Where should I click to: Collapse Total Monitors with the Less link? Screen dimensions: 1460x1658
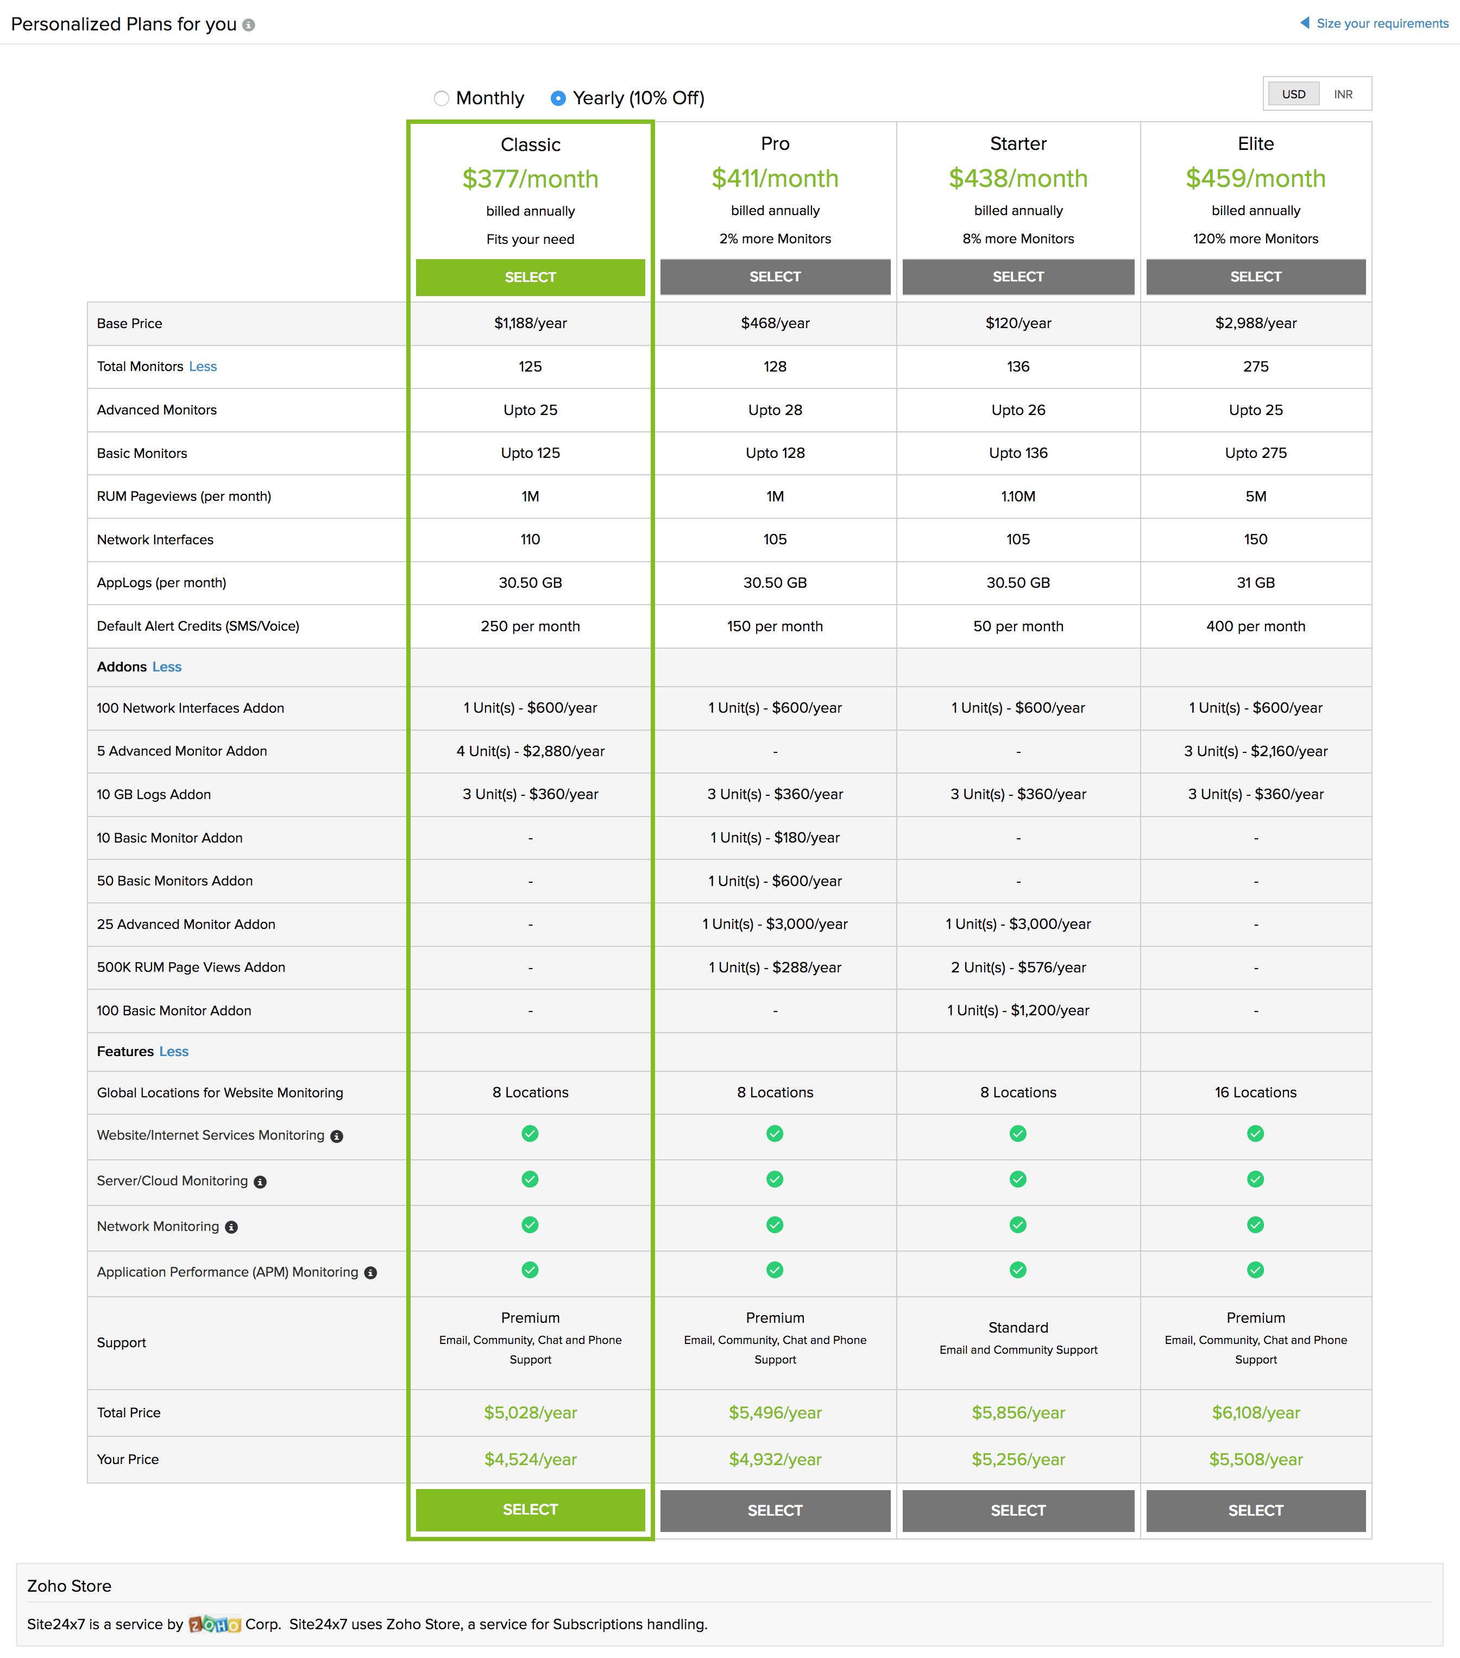pyautogui.click(x=203, y=367)
